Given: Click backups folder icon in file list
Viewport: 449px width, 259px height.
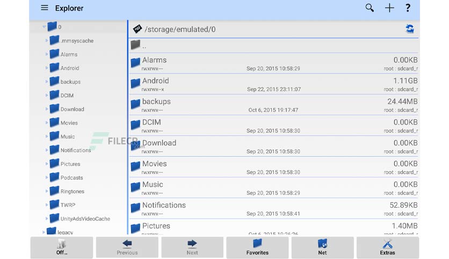Looking at the screenshot, I should click(135, 104).
